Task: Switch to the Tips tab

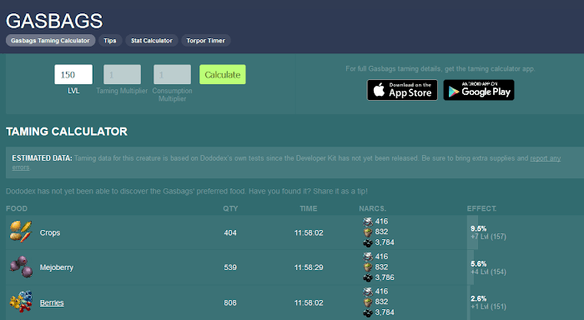Action: click(x=110, y=41)
